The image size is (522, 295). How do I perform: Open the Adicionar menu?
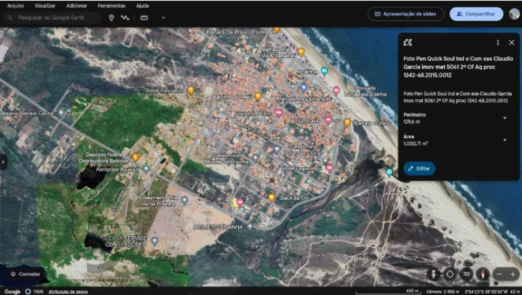coord(76,6)
